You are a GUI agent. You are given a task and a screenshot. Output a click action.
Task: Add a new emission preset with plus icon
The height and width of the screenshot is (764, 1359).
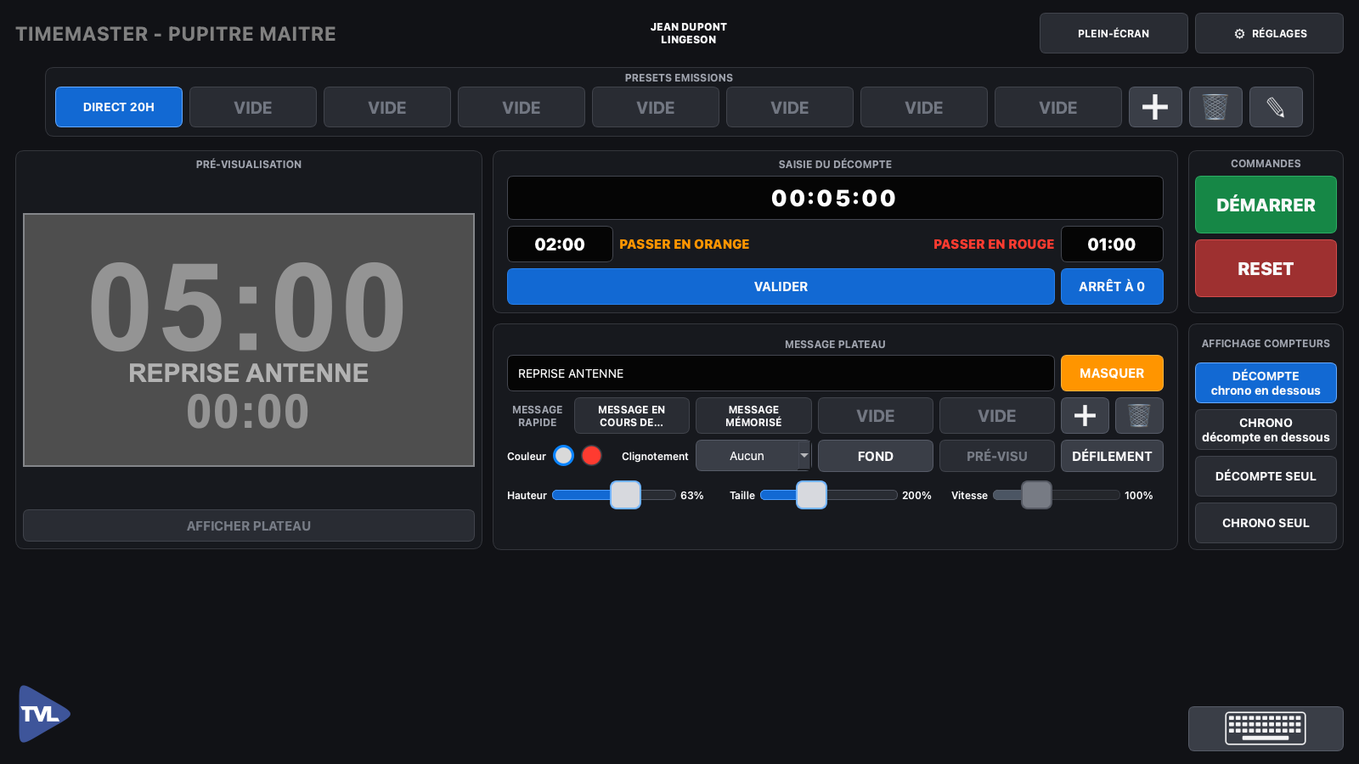tap(1155, 107)
